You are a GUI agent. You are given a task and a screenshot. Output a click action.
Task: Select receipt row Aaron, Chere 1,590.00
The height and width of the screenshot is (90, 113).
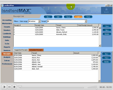click(56, 28)
